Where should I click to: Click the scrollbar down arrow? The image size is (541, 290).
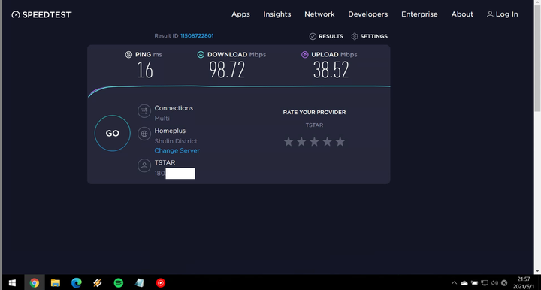click(x=537, y=271)
